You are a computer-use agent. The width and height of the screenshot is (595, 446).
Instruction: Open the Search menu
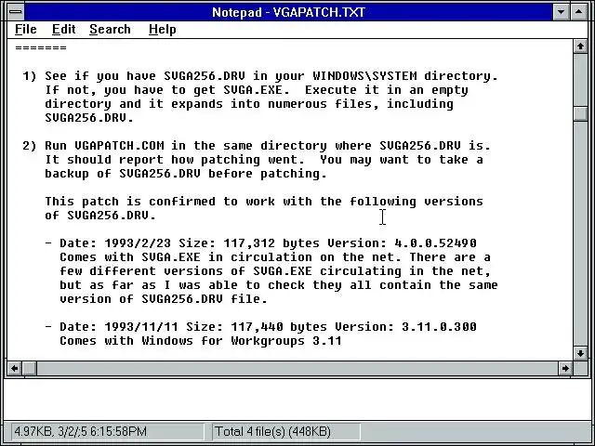click(110, 29)
